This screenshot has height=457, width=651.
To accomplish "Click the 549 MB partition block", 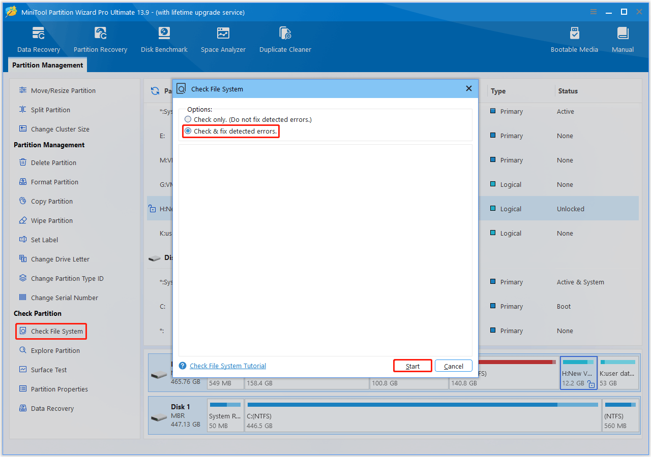I will (x=226, y=382).
